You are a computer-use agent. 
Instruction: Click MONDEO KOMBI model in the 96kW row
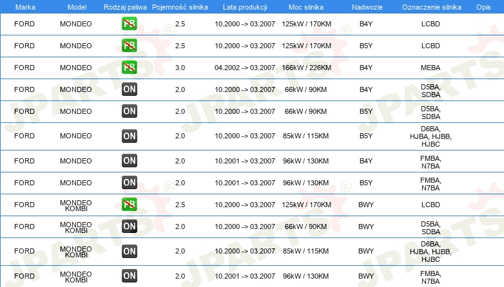pyautogui.click(x=76, y=277)
